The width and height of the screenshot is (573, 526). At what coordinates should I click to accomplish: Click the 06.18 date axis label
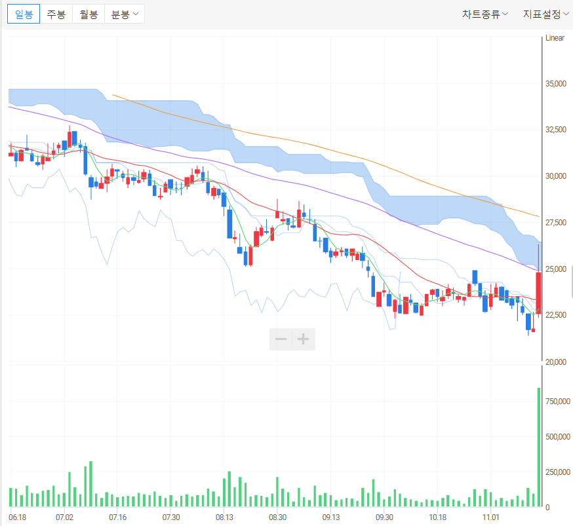pyautogui.click(x=18, y=517)
